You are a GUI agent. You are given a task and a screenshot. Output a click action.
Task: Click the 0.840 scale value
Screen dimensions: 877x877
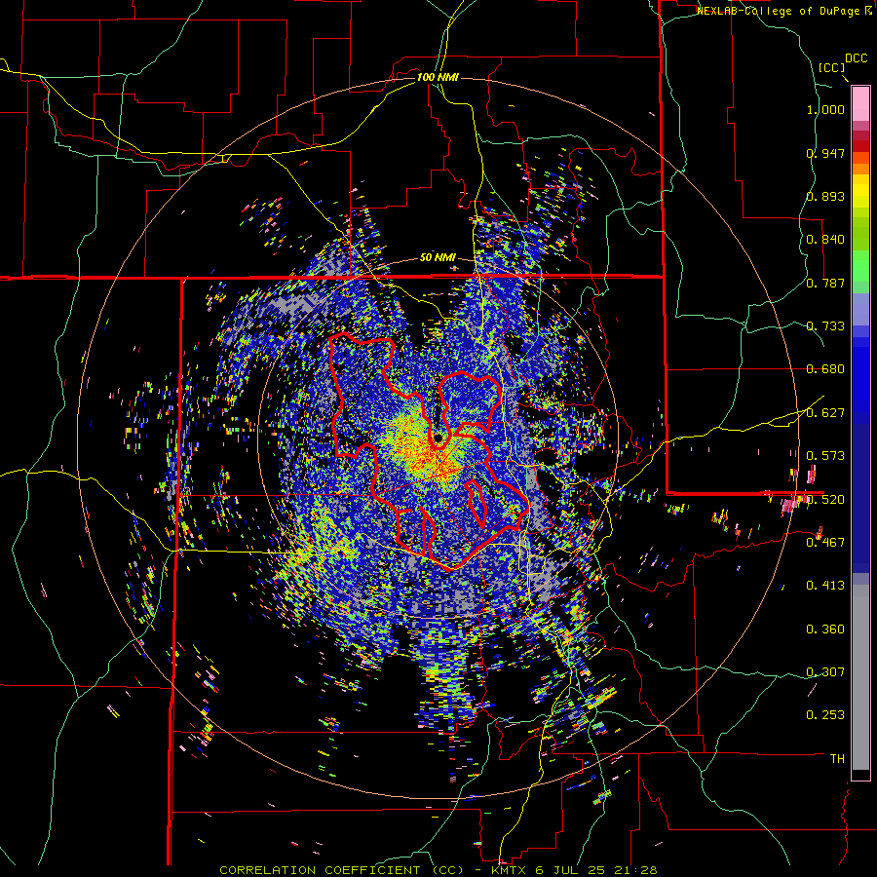coord(825,240)
